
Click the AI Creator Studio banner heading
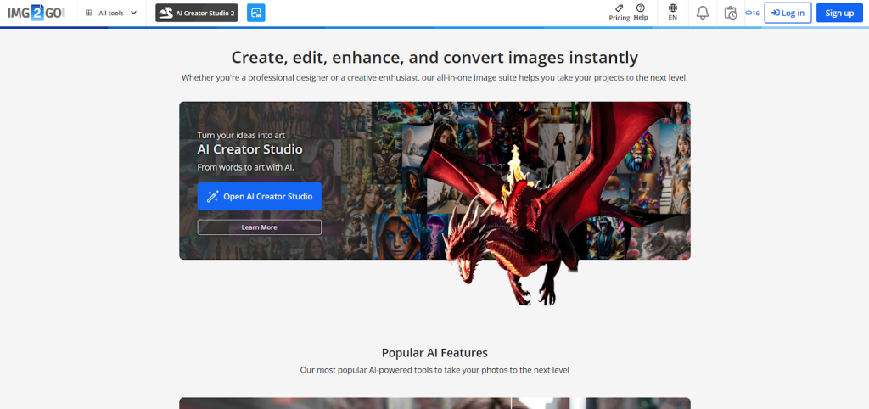(249, 149)
